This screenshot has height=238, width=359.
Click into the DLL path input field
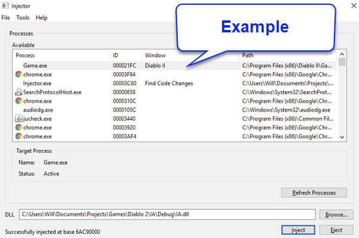(x=167, y=215)
